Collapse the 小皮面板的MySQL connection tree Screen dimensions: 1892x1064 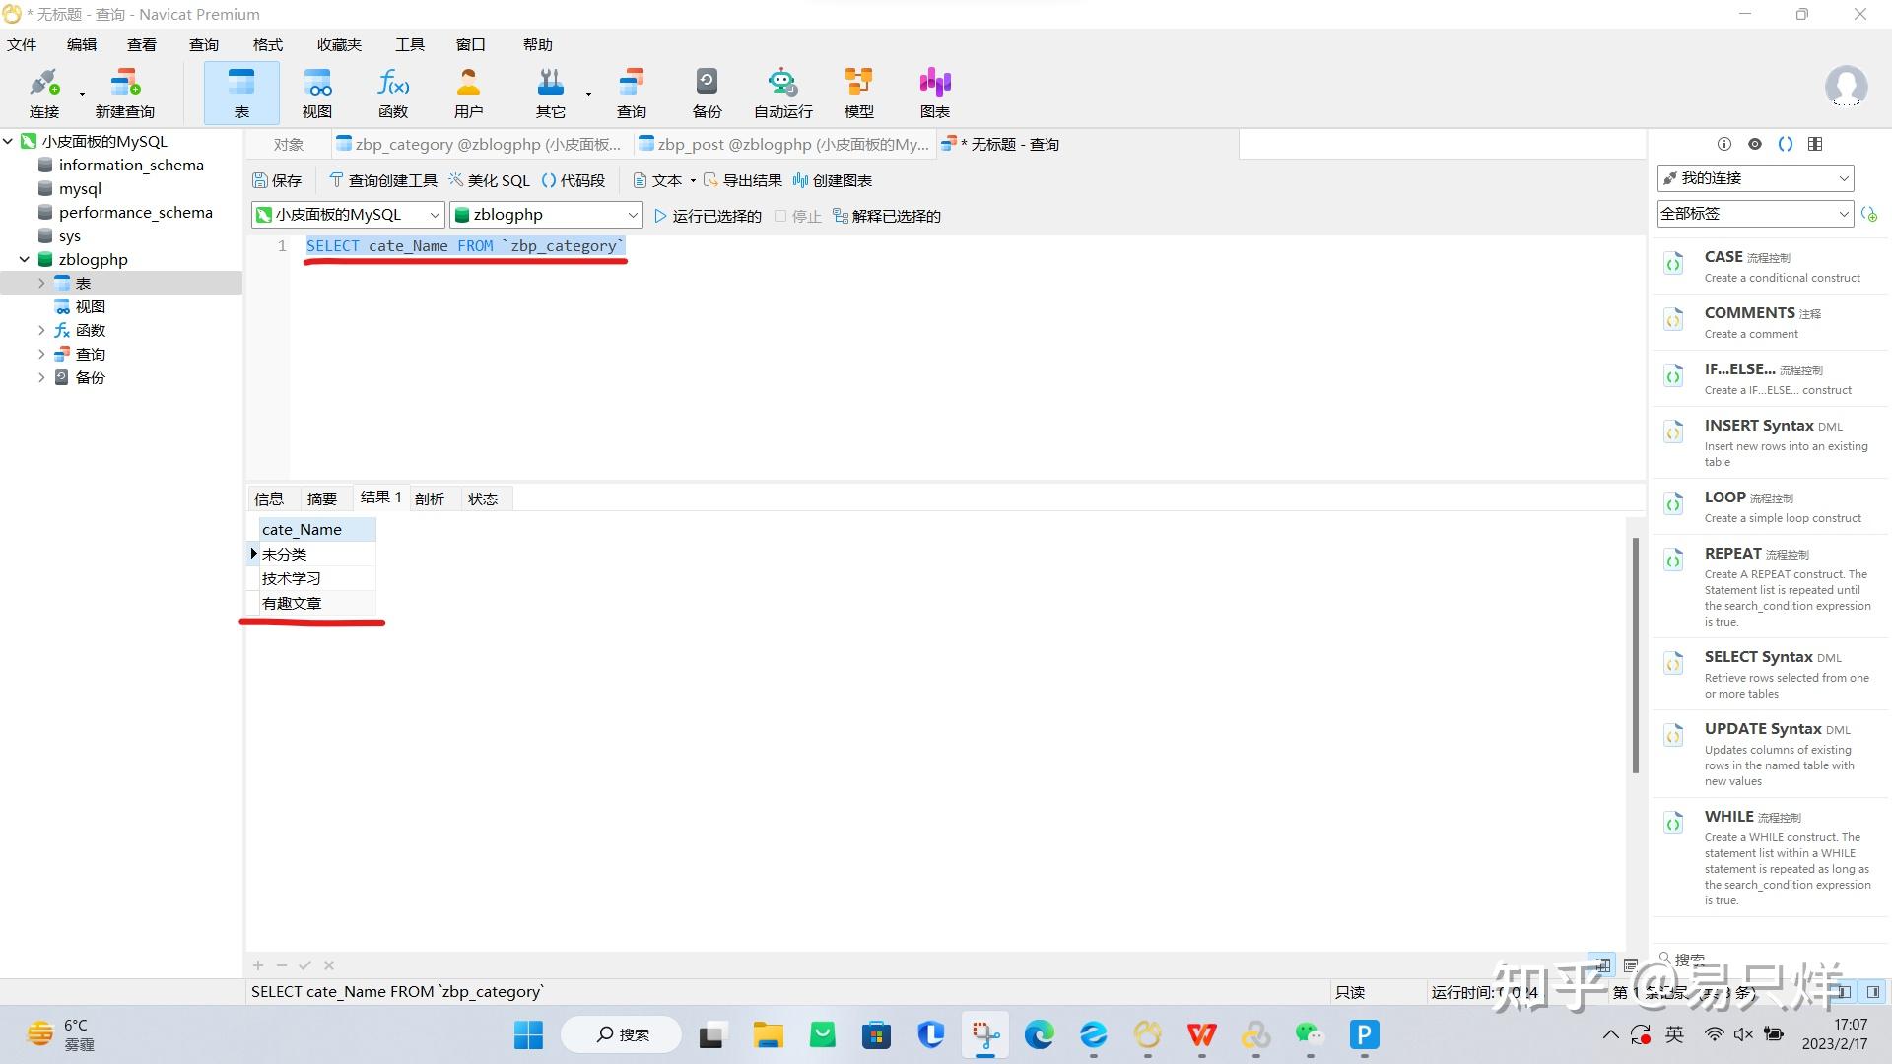(8, 141)
